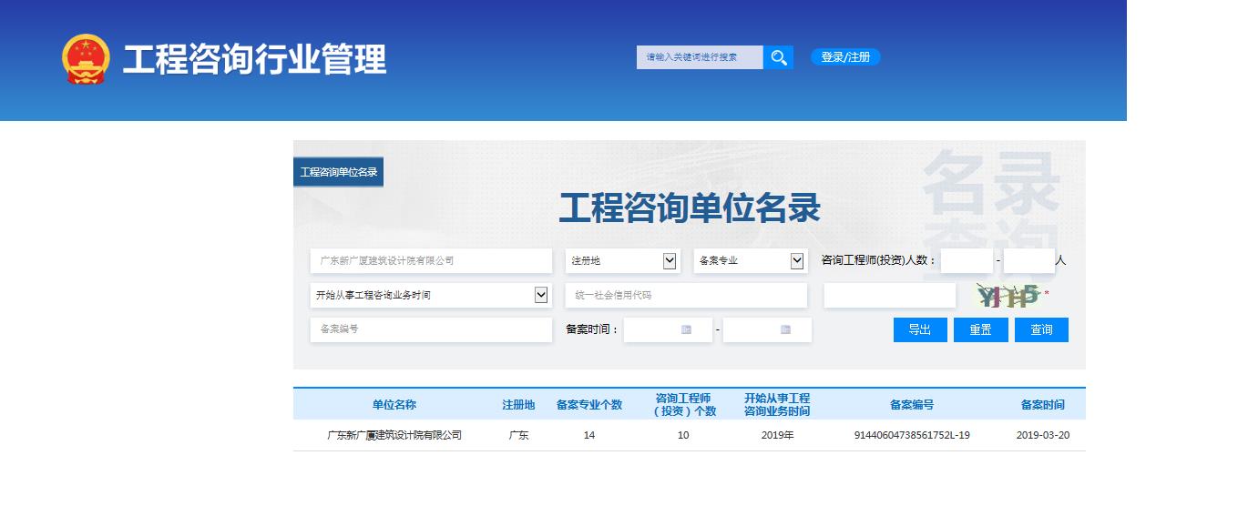Click the 开始从事工程咨询业务时间 column header
This screenshot has width=1238, height=506.
pos(777,405)
